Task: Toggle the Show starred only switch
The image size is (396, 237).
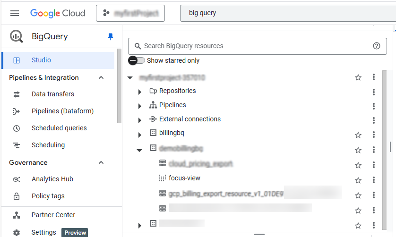Action: pos(137,60)
